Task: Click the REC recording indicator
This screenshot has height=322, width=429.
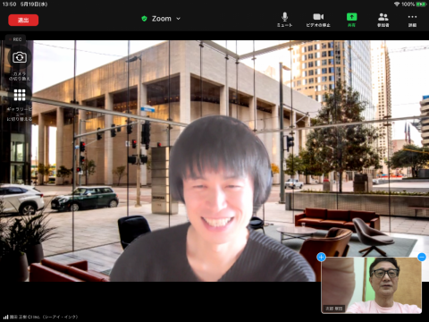Action: tap(15, 39)
